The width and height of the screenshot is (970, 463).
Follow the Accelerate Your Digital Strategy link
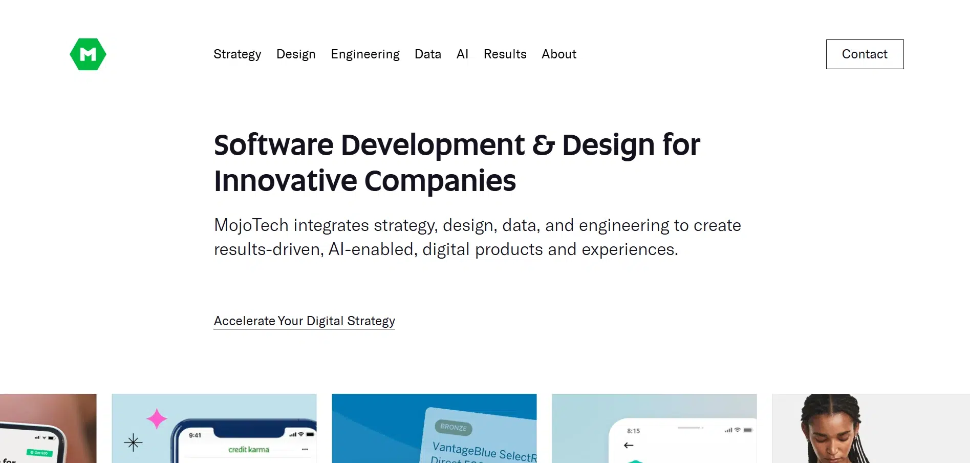click(304, 321)
